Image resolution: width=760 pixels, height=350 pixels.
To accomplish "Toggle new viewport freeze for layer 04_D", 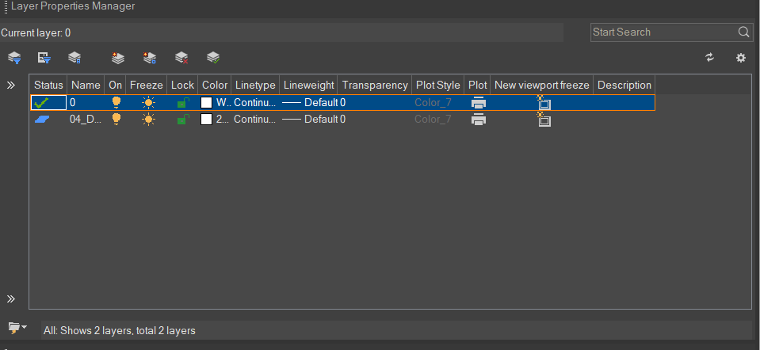I will tap(544, 119).
